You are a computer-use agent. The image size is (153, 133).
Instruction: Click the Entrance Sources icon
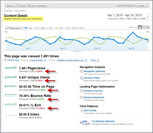(81, 91)
